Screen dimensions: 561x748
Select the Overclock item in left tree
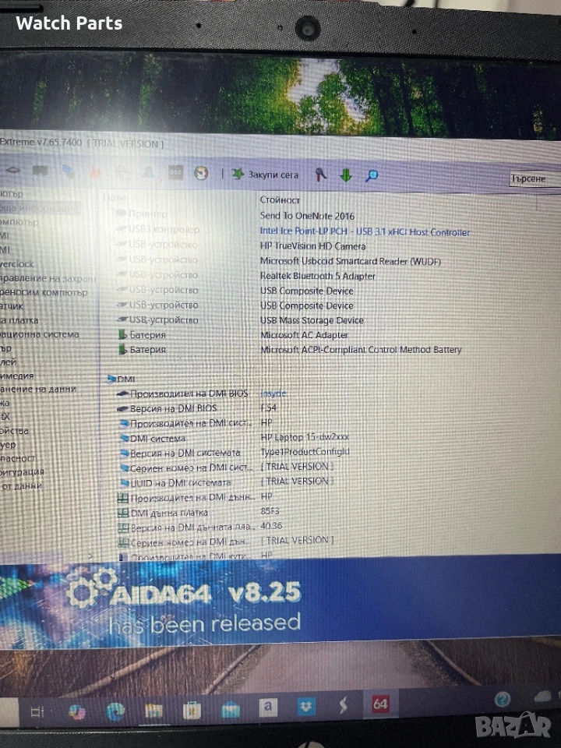(17, 264)
